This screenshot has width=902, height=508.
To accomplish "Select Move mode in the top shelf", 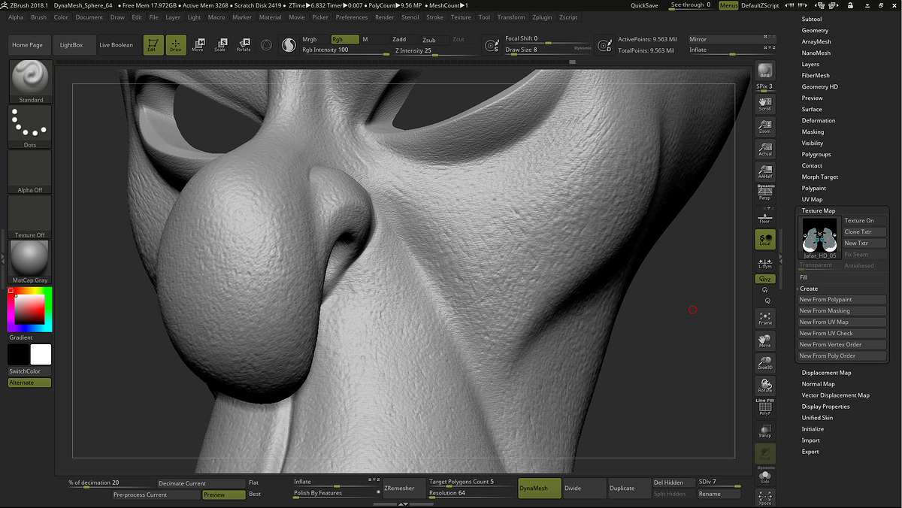I will (x=198, y=45).
